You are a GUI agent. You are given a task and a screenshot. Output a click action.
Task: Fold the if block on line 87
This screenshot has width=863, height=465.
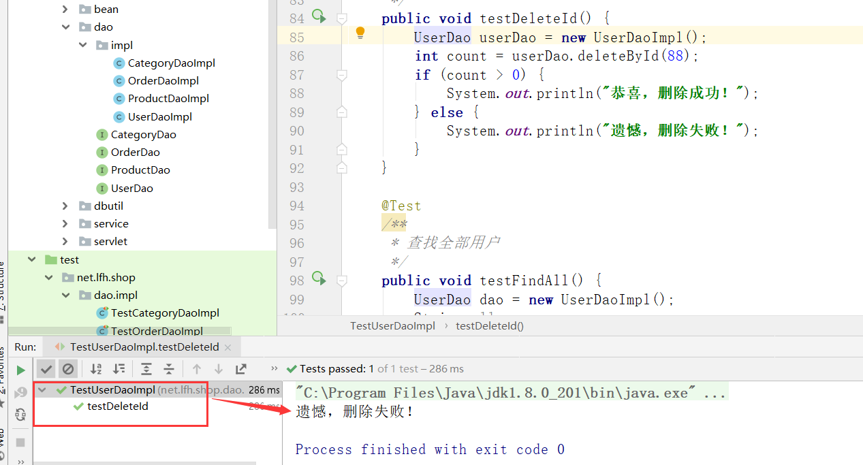[x=342, y=75]
